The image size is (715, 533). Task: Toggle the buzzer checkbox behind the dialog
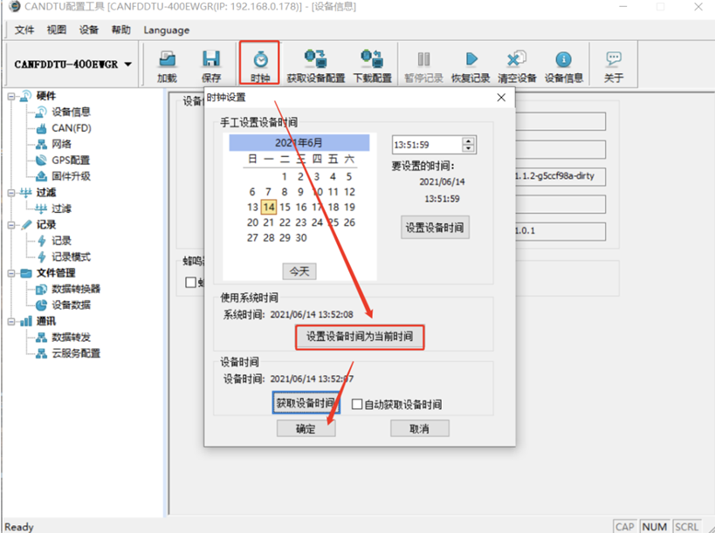point(190,283)
